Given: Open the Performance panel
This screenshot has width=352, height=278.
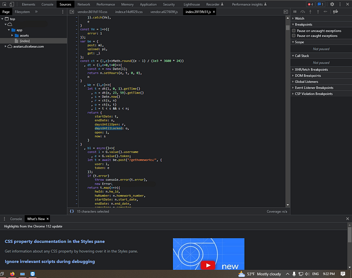Looking at the screenshot, I should [x=106, y=4].
